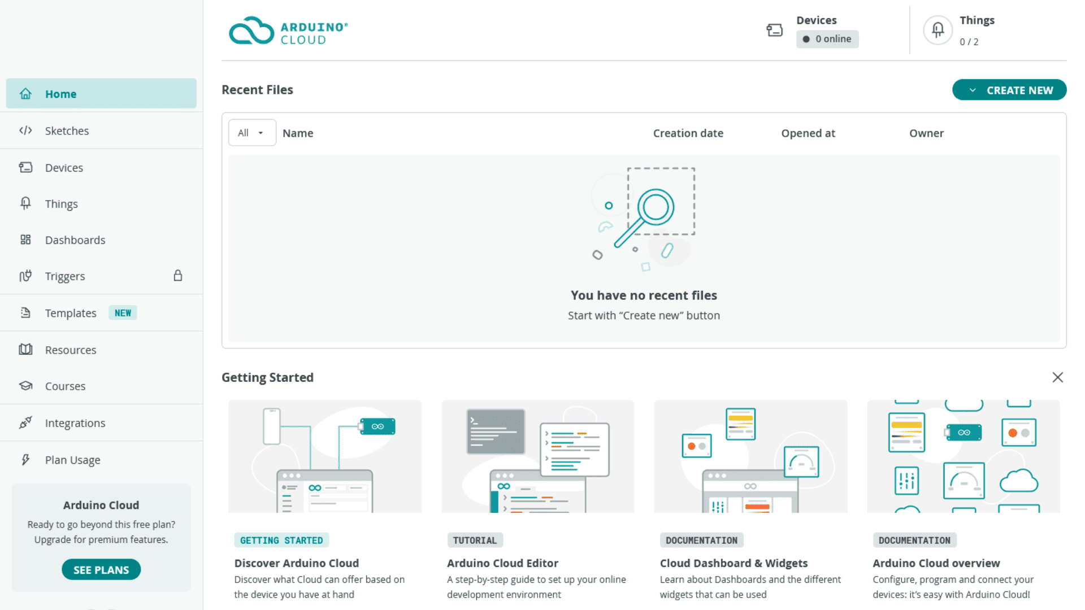Click the empty-state magnifying glass illustration
Screen dimensions: 1085x610
[644, 219]
